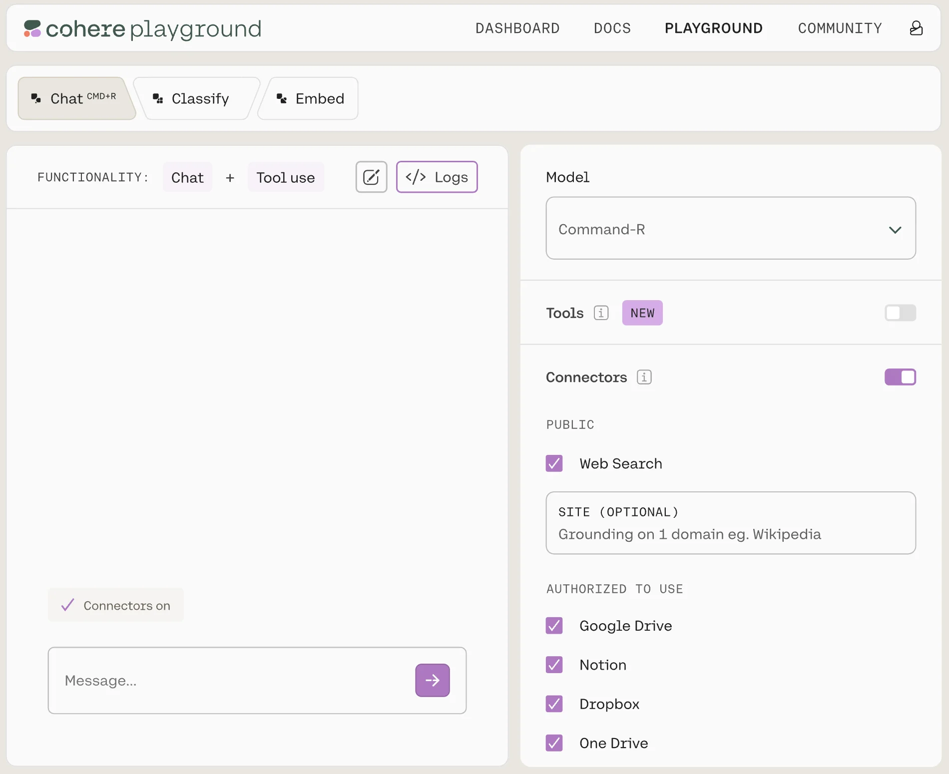The height and width of the screenshot is (774, 949).
Task: Click the Google Drive label text
Action: [x=626, y=626]
